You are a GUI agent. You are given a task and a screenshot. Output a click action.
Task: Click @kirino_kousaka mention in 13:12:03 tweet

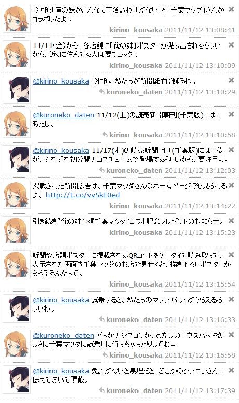pyautogui.click(x=61, y=151)
